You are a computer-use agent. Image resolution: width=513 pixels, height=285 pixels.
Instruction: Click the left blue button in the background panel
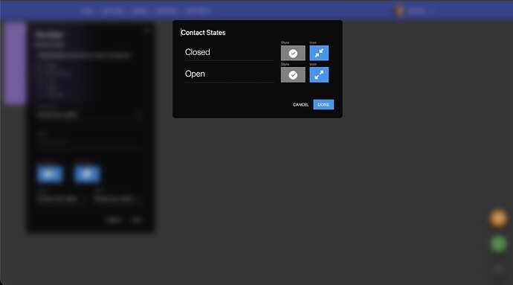[x=50, y=174]
